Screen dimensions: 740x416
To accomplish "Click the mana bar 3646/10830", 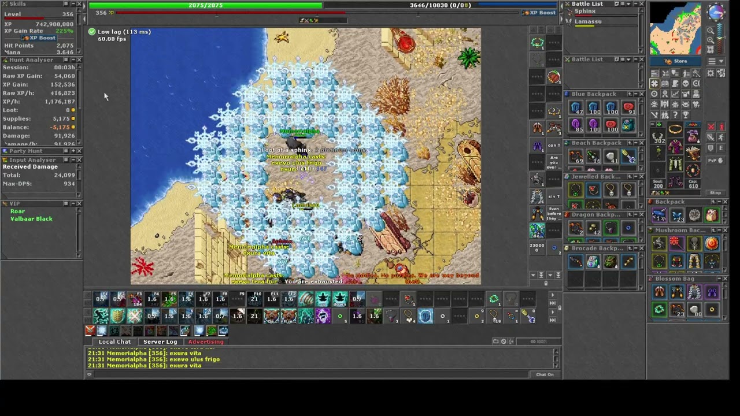I will coord(440,5).
